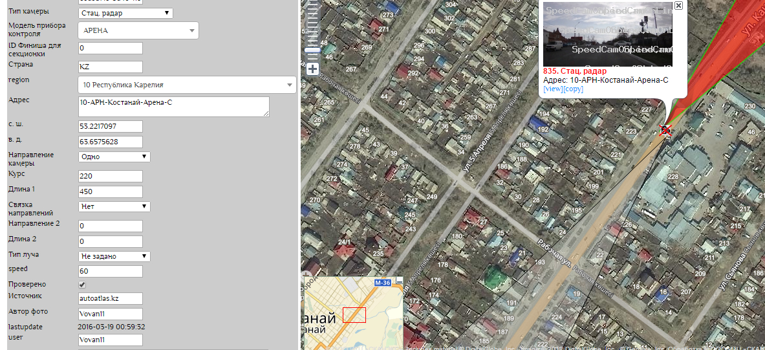This screenshot has height=350, width=765.
Task: Focus the speed input field
Action: coord(110,272)
